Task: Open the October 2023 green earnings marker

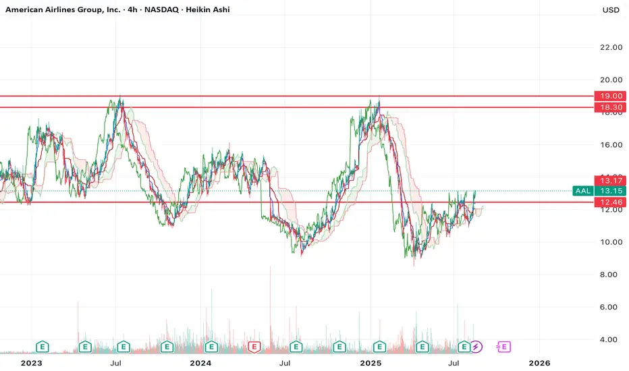Action: tap(167, 347)
